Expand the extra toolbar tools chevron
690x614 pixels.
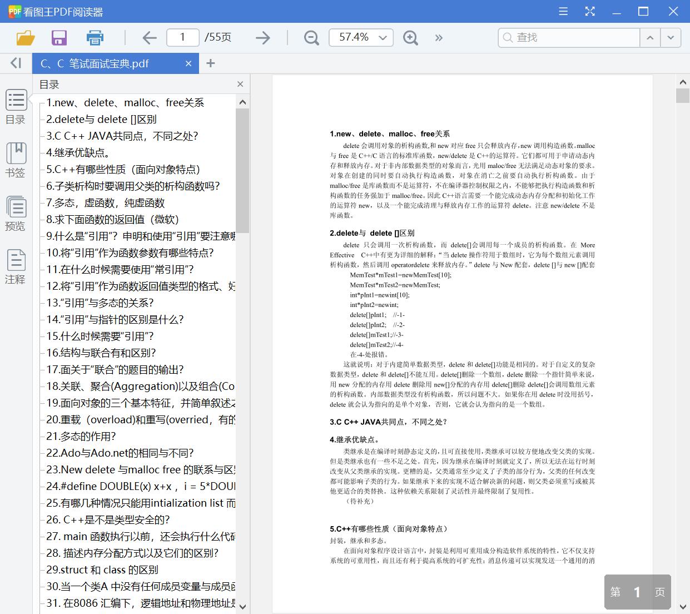tap(439, 37)
